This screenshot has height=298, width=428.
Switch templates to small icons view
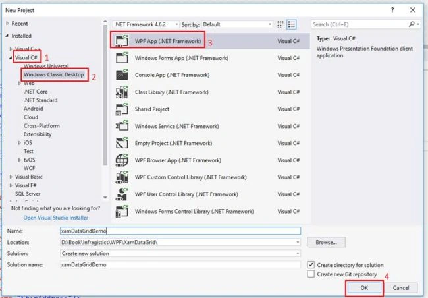[x=281, y=24]
